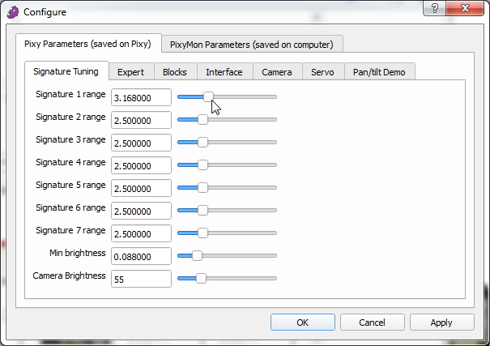Select the Min brightness value field

point(141,256)
